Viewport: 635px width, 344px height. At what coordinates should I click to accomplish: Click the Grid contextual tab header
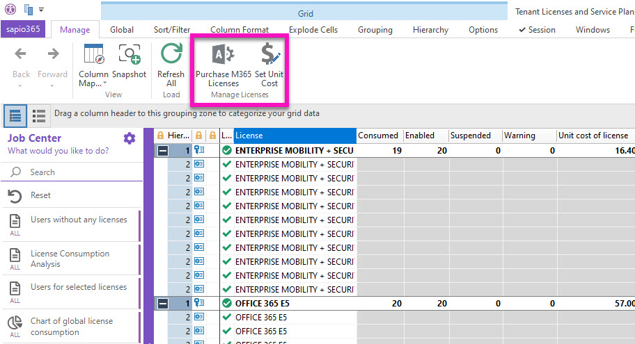(304, 12)
